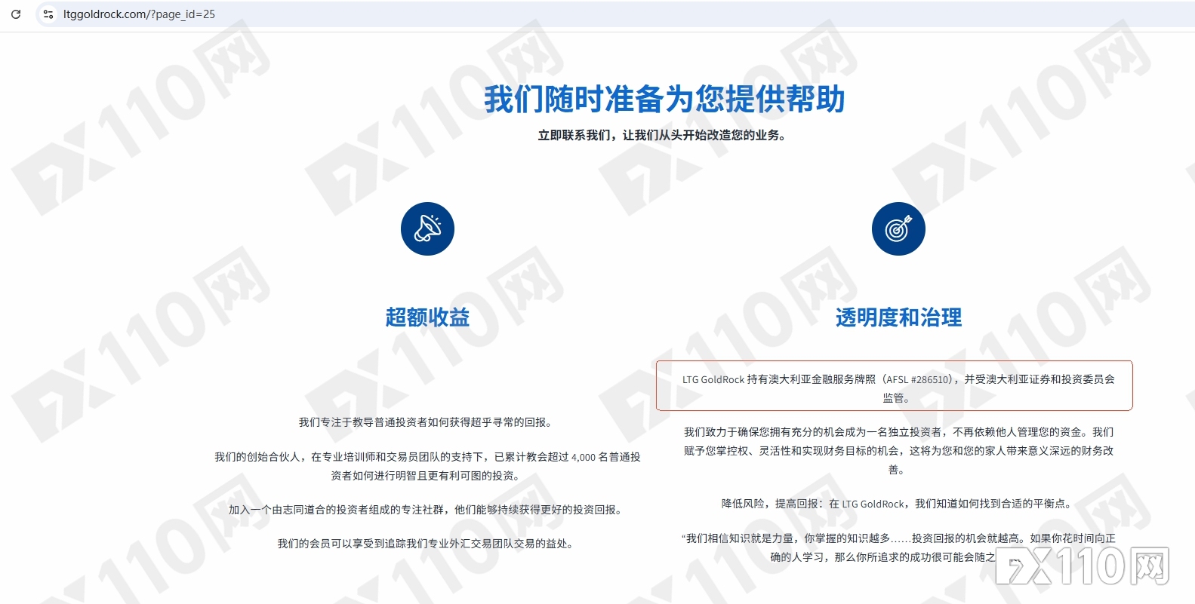
Task: Click the 透明度和治理 heading
Action: 898,317
